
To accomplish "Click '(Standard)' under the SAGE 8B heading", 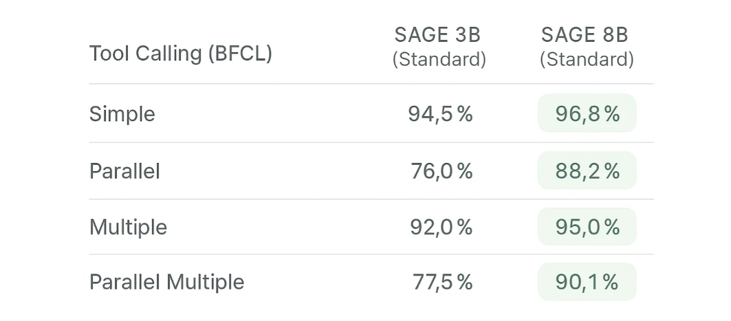I will tap(586, 60).
